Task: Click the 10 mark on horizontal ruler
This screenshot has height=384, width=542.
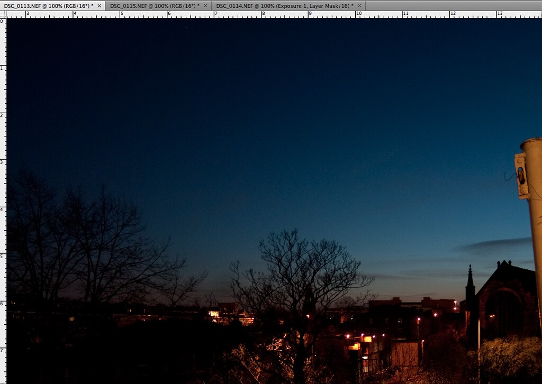Action: tap(357, 14)
